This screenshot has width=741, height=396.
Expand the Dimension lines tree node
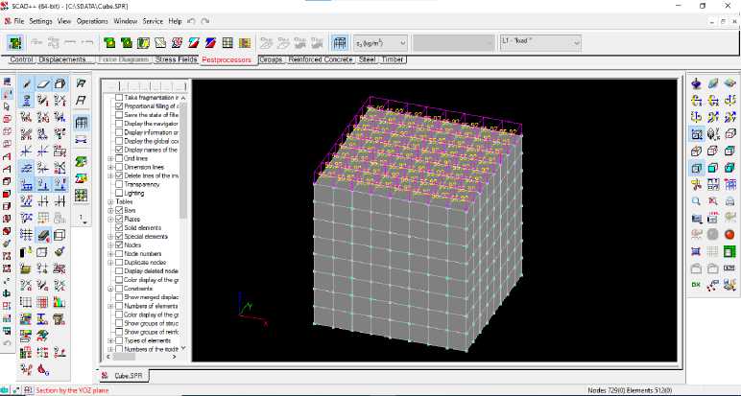coord(110,167)
